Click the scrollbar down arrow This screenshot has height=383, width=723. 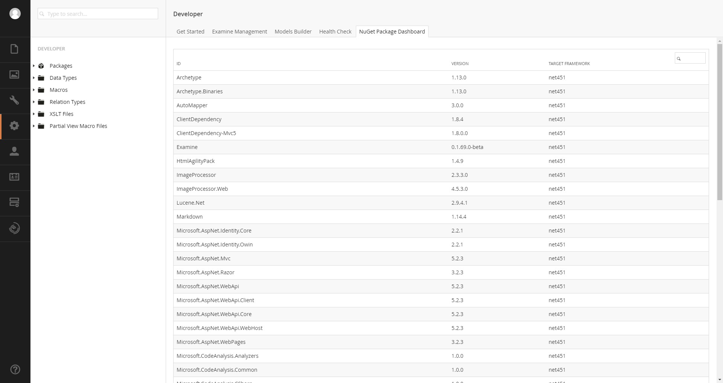coord(720,380)
